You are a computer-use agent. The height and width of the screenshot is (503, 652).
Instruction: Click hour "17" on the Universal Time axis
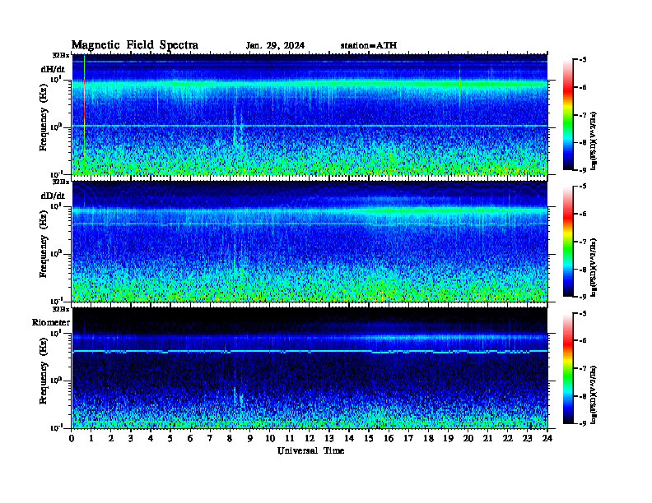[409, 439]
